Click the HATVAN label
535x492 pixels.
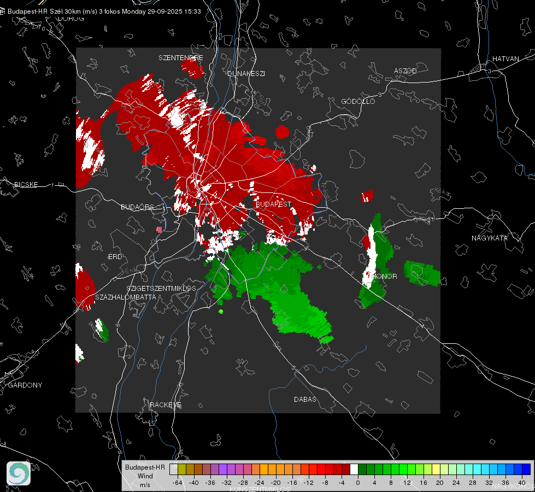(505, 58)
